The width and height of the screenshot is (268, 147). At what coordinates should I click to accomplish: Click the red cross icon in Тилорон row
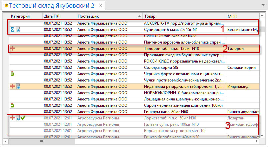coord(12,49)
